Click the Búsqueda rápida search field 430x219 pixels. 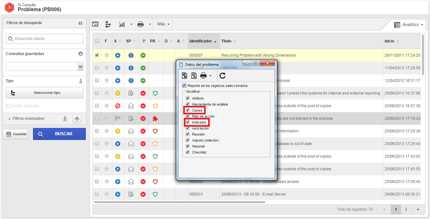(x=44, y=38)
